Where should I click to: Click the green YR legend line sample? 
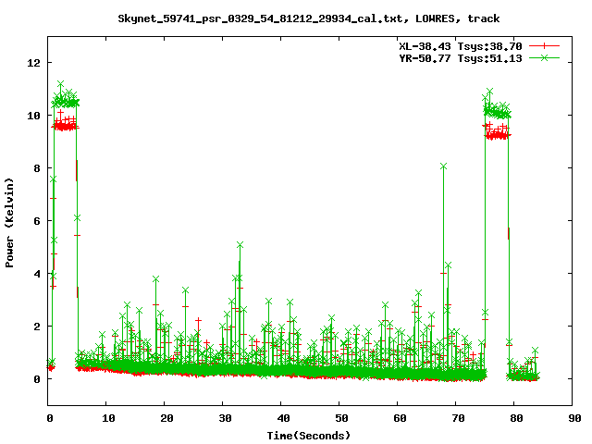click(x=544, y=57)
